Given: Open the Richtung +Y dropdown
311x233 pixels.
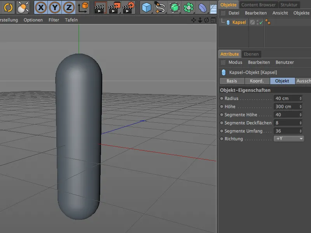Looking at the screenshot, I should tap(289, 139).
